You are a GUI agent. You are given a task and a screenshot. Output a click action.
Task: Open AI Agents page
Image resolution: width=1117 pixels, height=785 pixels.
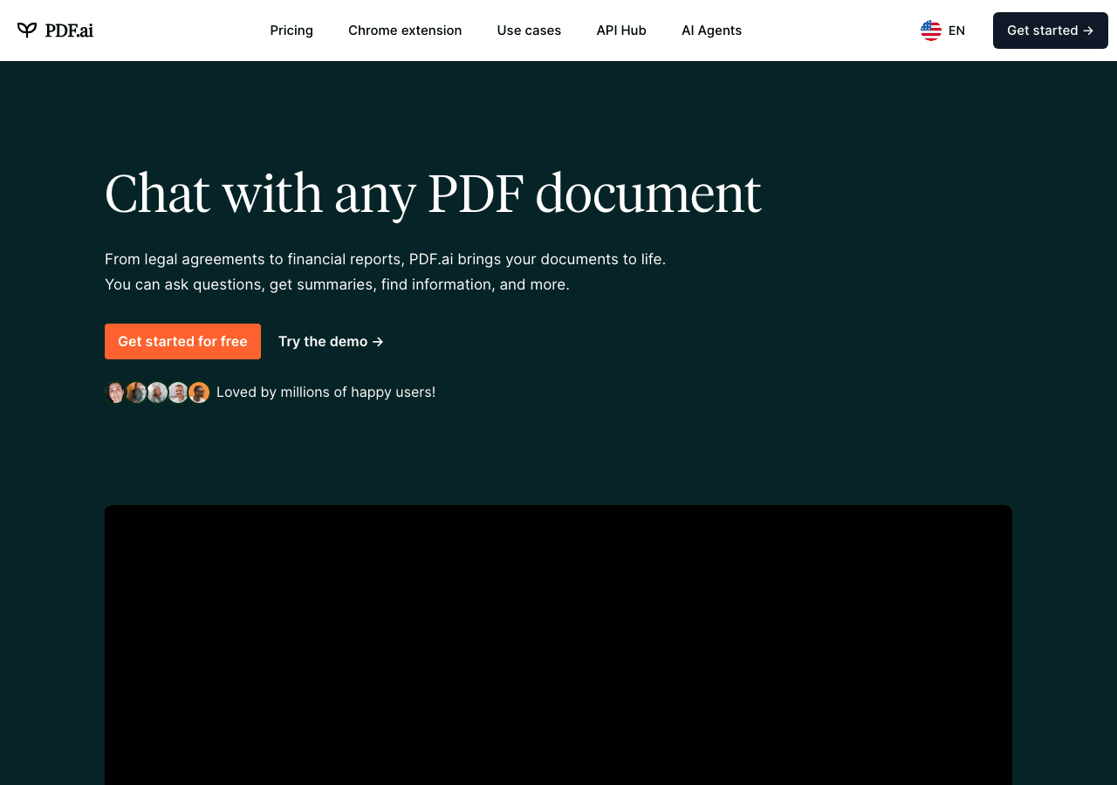coord(711,31)
